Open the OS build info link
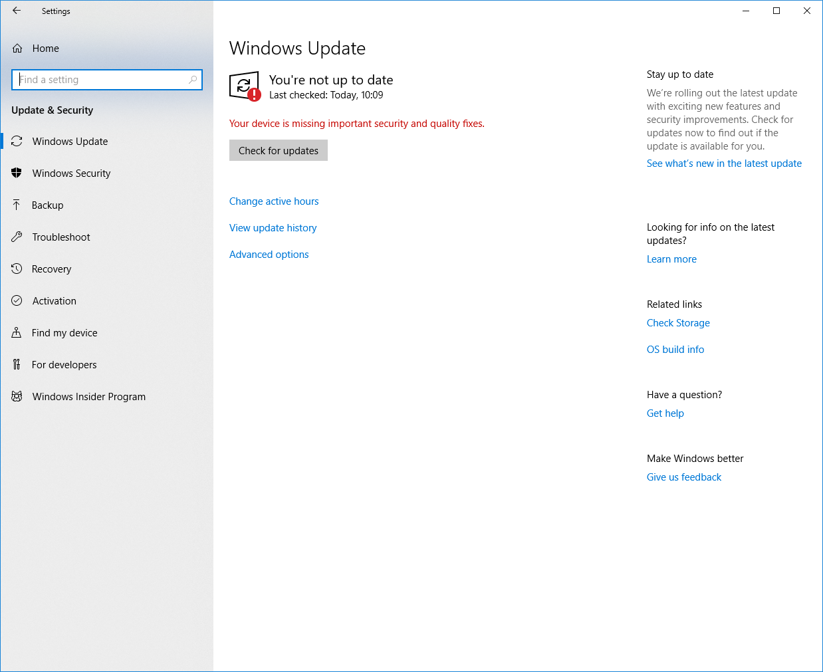This screenshot has height=672, width=823. coord(675,350)
